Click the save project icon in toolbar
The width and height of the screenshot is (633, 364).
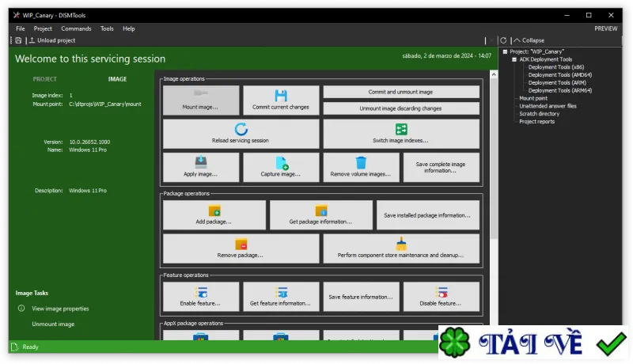pyautogui.click(x=18, y=40)
